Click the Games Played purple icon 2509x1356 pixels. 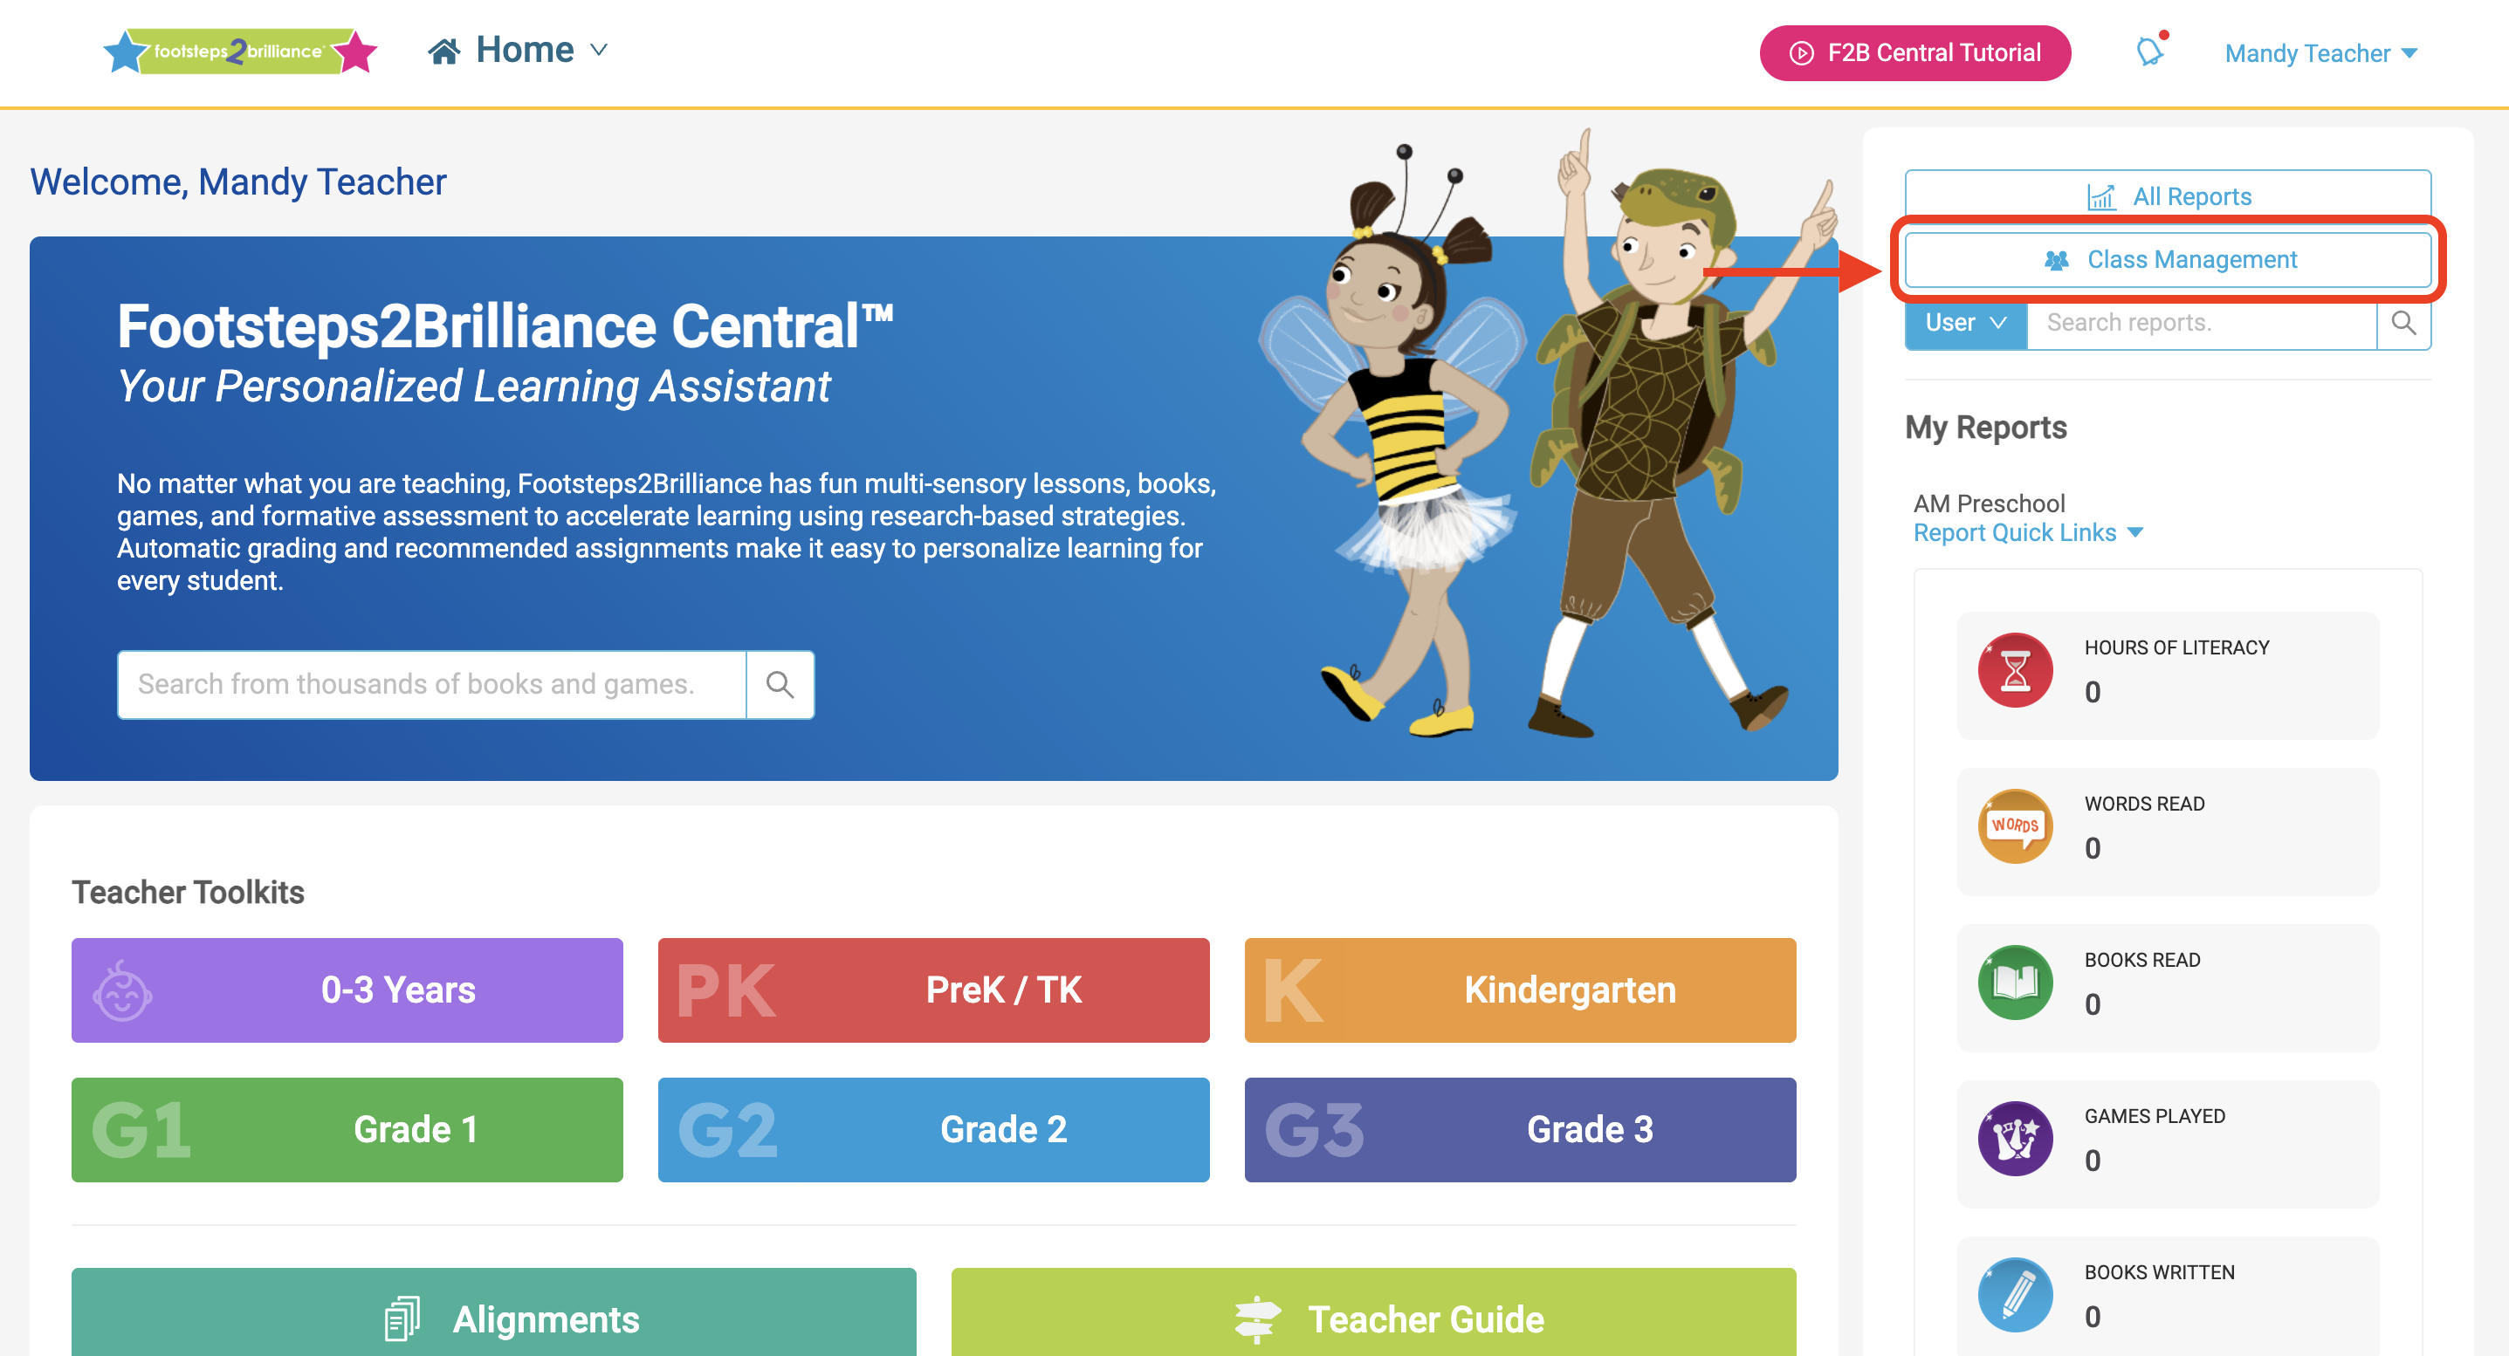2014,1139
